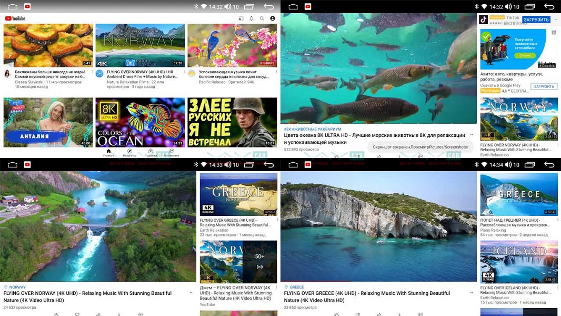
Task: Expand the description of the Flying Over Greece video
Action: coord(471,293)
